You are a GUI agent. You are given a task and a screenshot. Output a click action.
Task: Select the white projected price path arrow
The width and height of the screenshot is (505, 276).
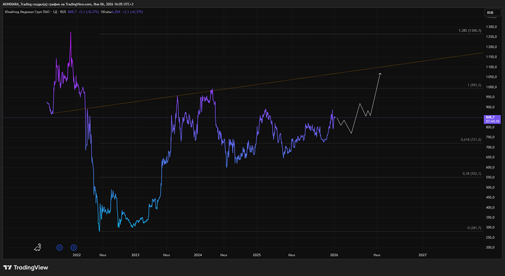(359, 103)
